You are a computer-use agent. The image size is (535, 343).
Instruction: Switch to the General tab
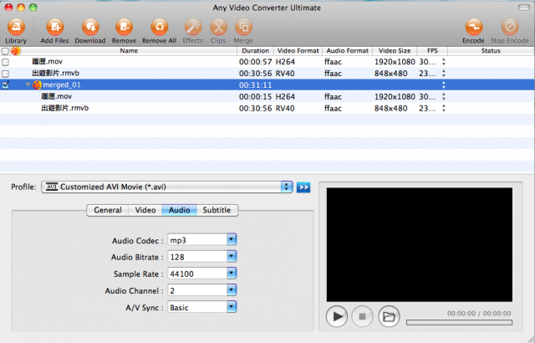point(108,210)
